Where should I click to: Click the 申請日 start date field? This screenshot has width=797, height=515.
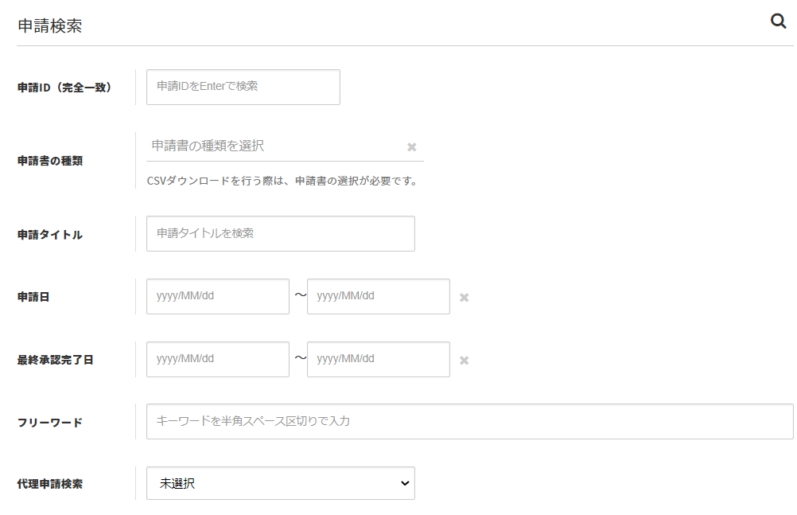(217, 296)
